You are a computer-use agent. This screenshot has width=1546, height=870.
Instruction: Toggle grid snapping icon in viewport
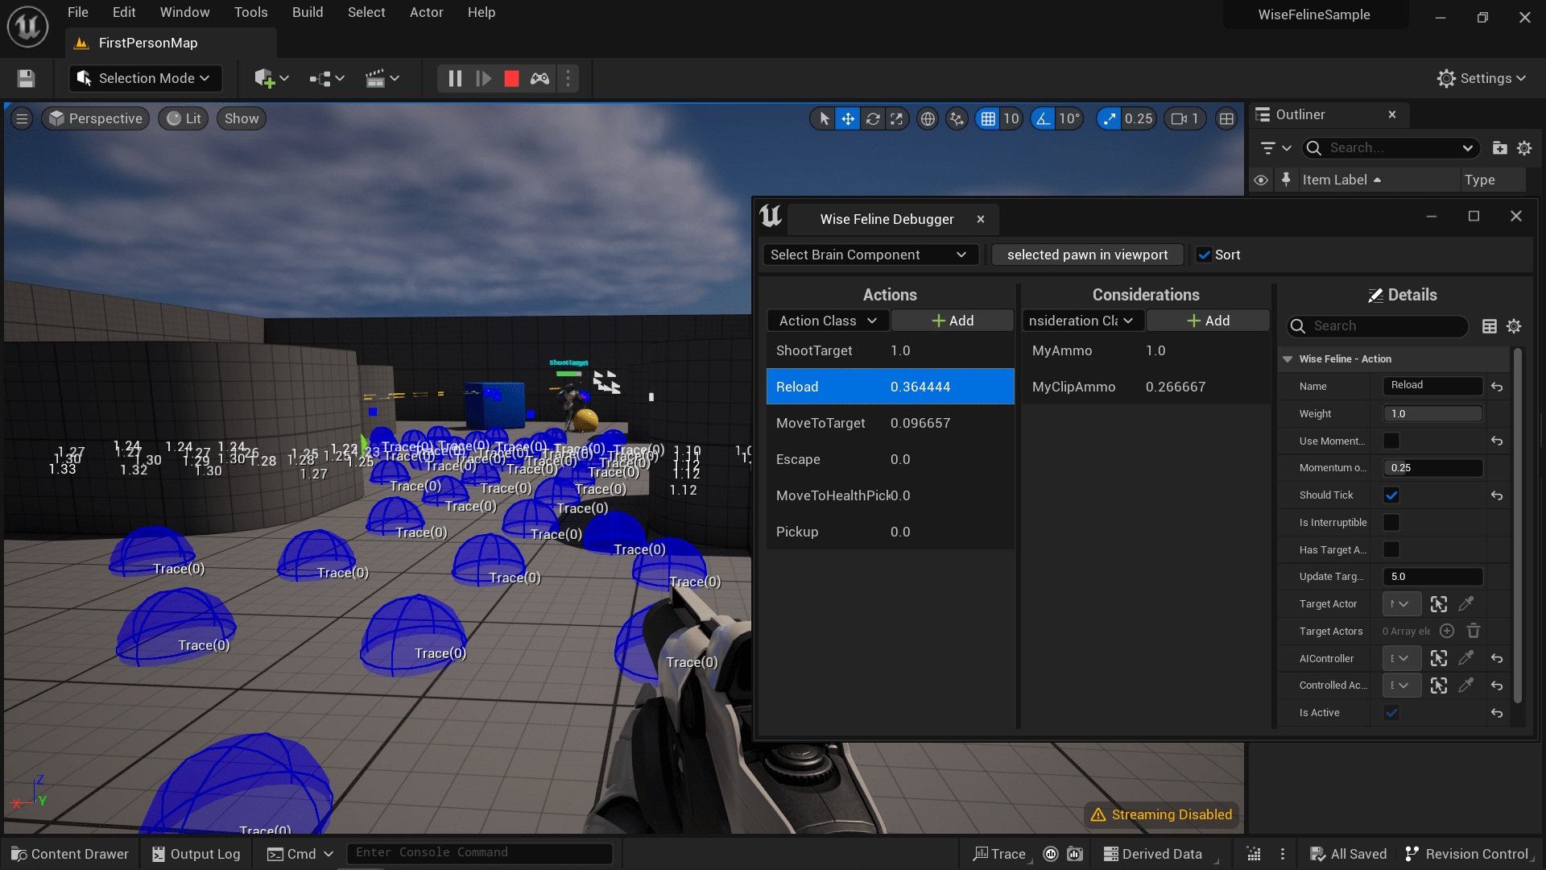988,119
